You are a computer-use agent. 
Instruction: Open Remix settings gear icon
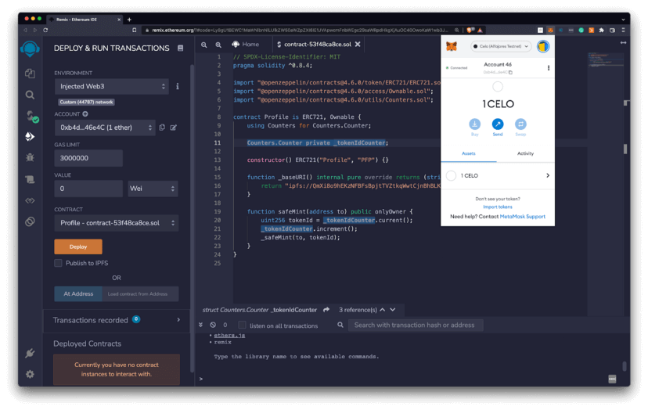(30, 374)
